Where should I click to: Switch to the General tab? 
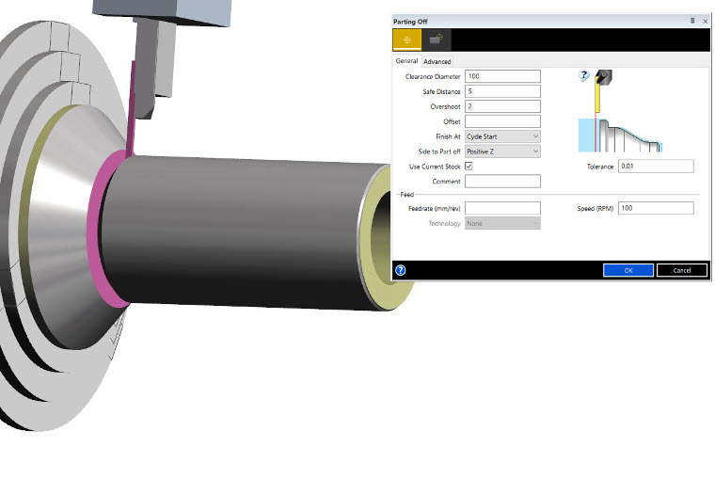[406, 60]
